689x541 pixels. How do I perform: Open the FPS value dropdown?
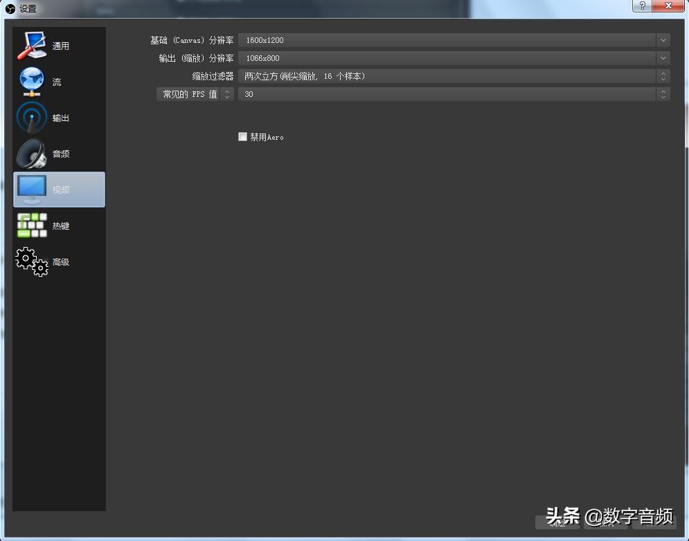click(x=663, y=94)
